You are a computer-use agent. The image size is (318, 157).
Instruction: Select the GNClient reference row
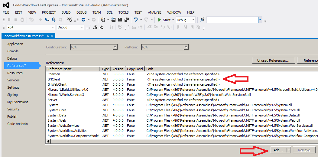(182, 79)
